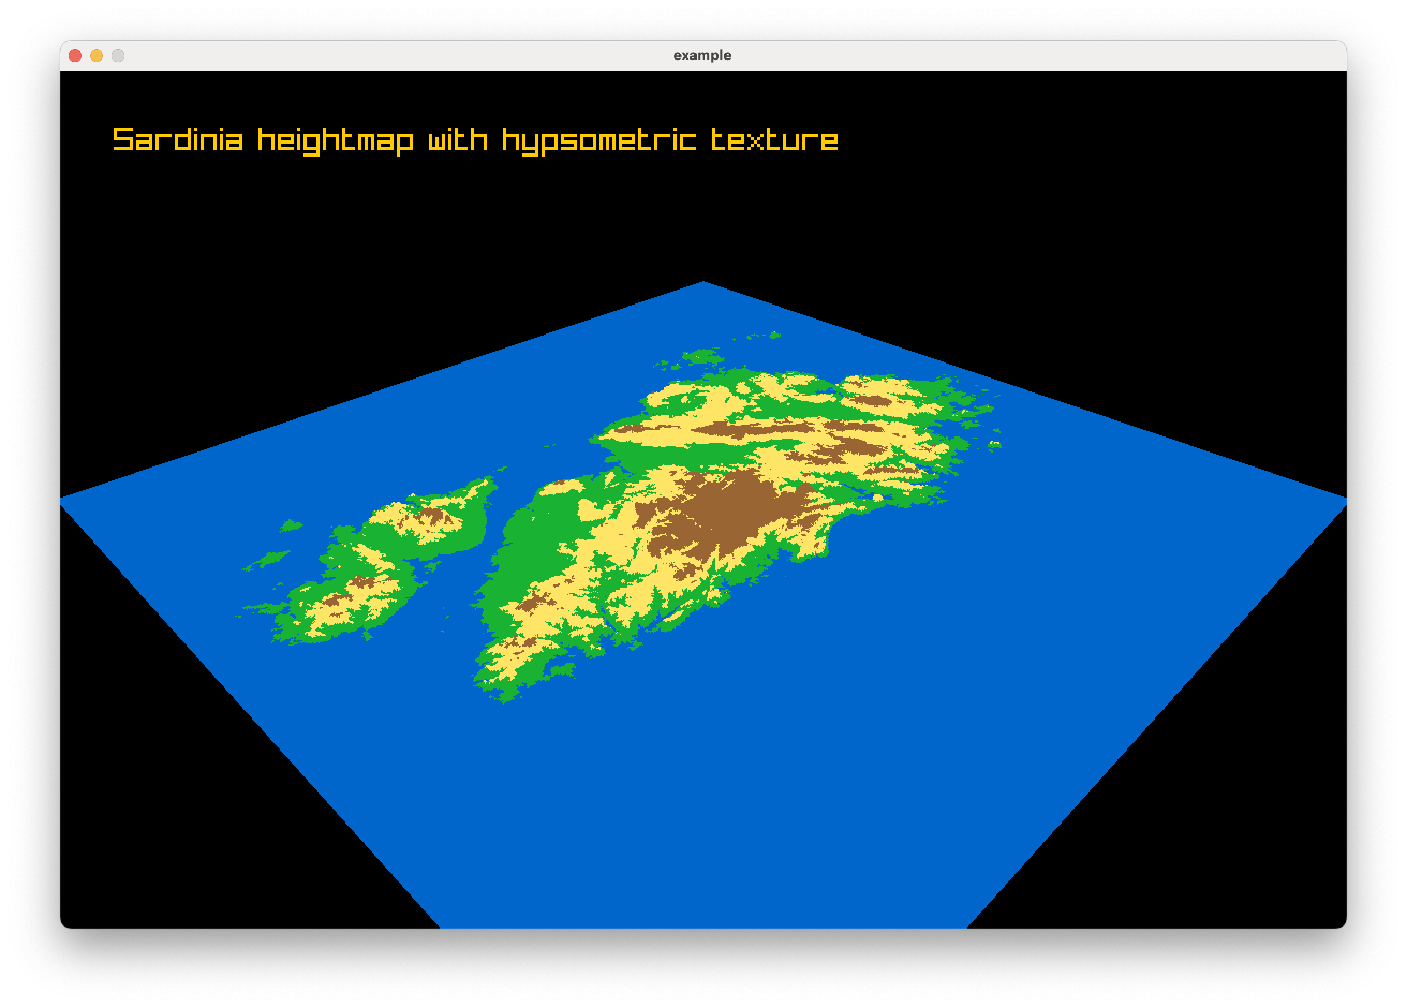The image size is (1407, 1008).
Task: Click the red close button
Action: point(75,56)
